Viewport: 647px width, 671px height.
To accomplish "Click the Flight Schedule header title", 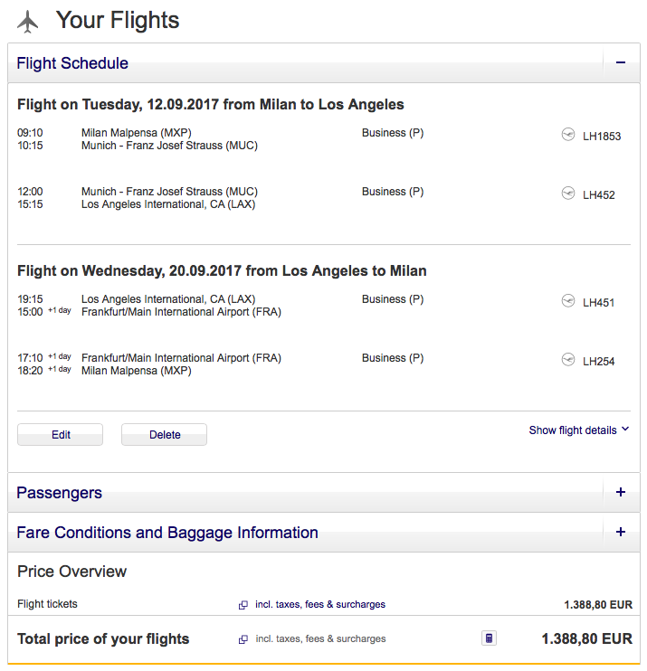I will 72,63.
